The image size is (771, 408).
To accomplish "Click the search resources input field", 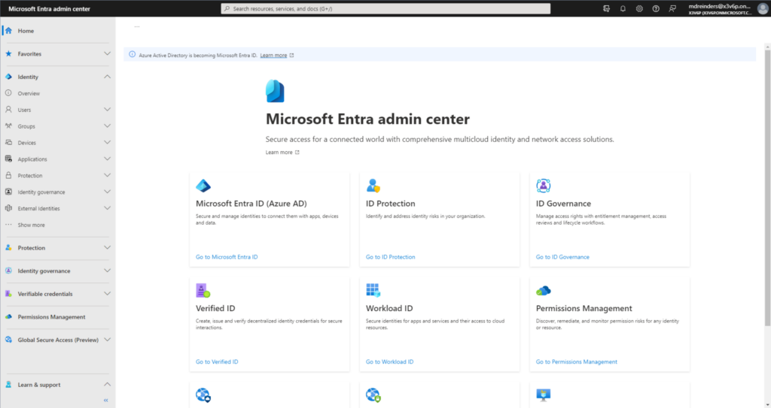I will click(385, 8).
